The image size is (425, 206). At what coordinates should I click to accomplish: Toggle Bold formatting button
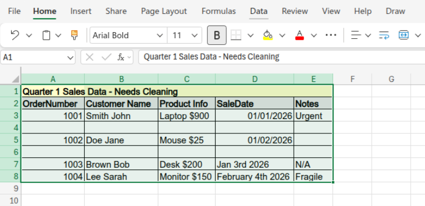click(x=217, y=35)
